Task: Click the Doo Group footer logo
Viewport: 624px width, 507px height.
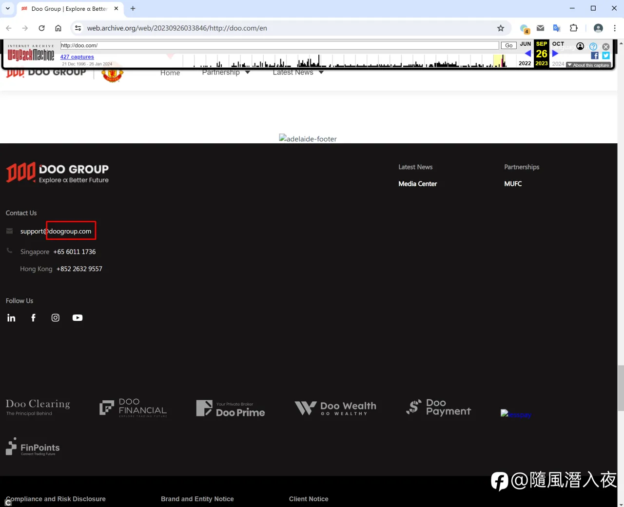Action: (58, 173)
